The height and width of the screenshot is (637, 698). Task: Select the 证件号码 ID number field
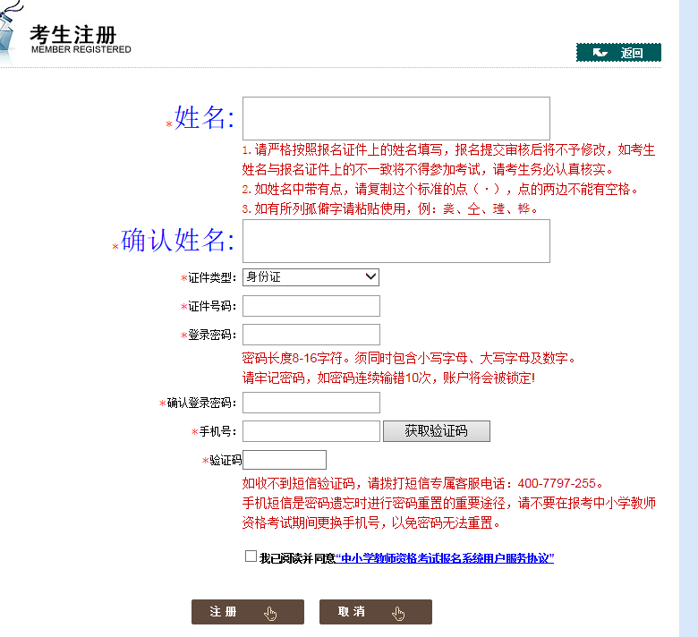tap(311, 306)
